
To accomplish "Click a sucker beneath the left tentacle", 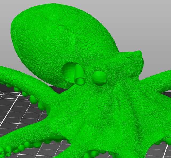I will click(x=34, y=100).
